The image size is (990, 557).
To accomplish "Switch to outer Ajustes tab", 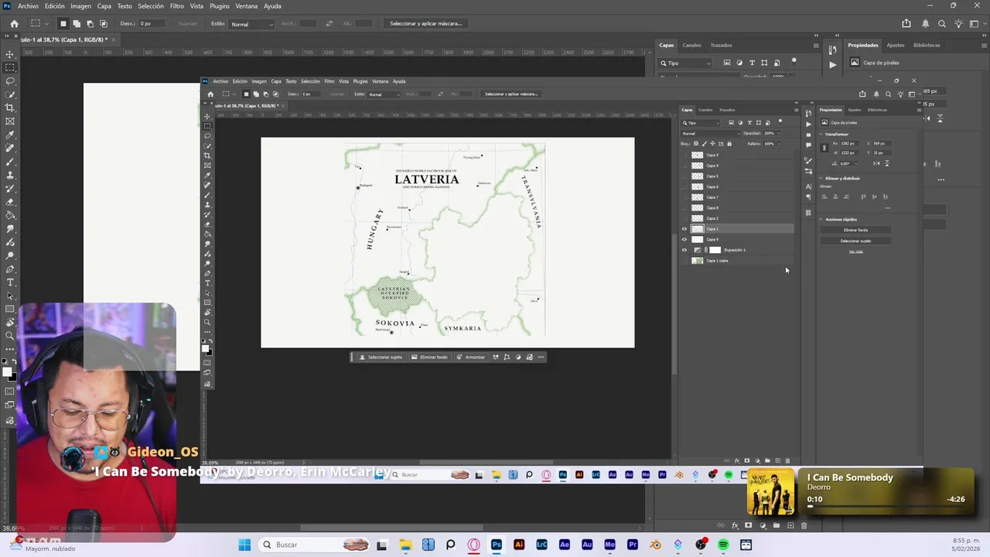I will tap(895, 45).
